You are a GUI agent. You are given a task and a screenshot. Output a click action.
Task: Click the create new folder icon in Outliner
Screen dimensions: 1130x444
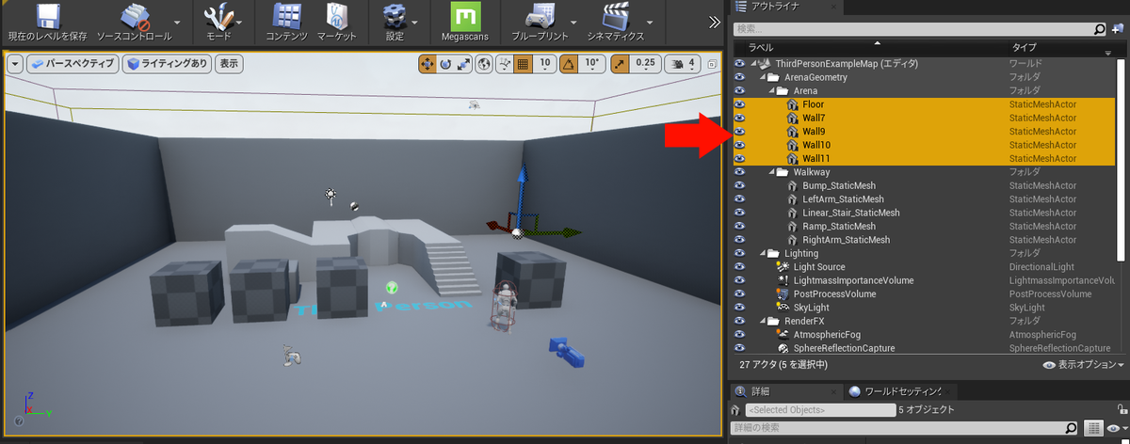(1118, 29)
